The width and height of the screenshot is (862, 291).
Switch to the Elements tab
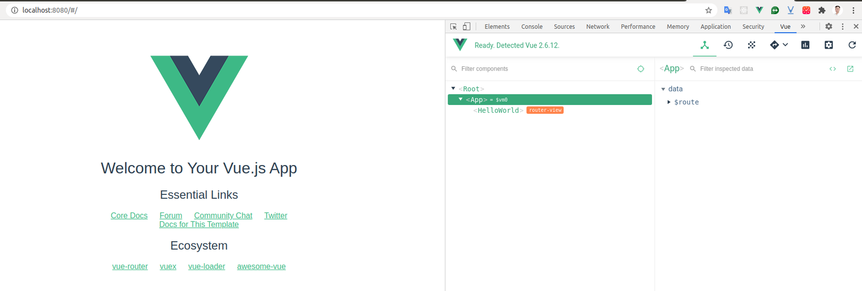[497, 27]
